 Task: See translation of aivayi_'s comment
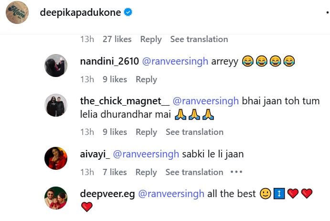194,172
